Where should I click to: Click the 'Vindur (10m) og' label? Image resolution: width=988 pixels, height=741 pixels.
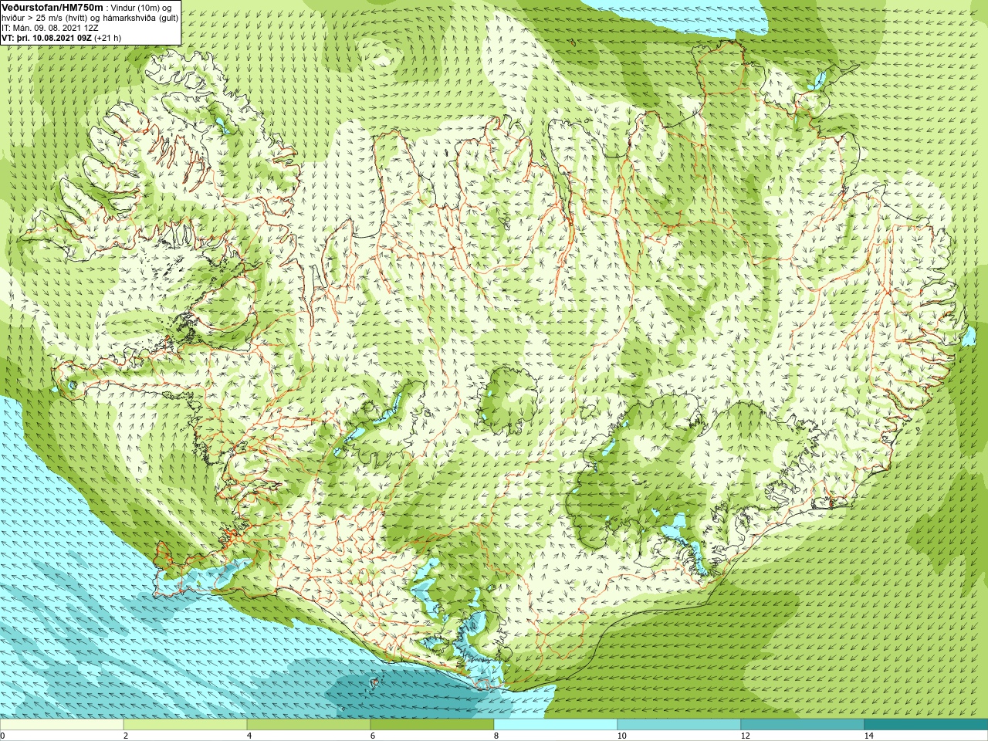(142, 8)
